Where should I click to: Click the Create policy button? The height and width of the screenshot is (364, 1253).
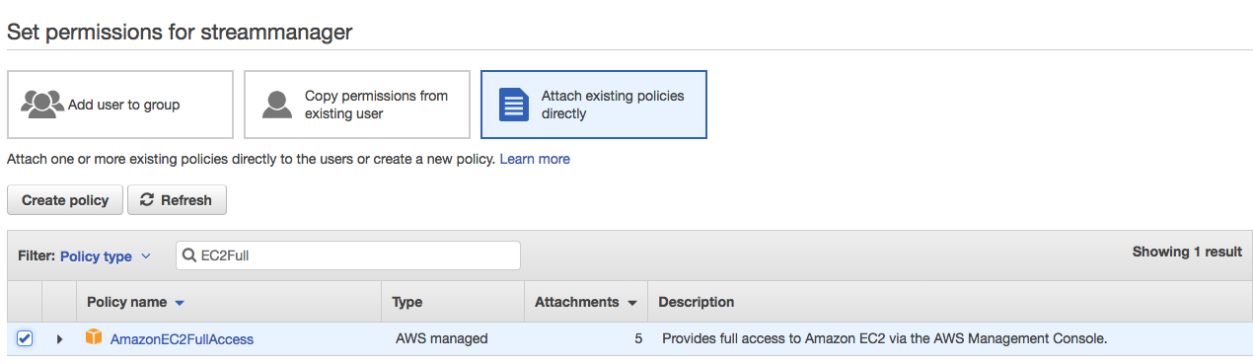point(65,200)
